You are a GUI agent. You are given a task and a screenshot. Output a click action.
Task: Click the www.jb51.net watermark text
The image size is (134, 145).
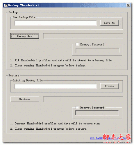(x=117, y=142)
